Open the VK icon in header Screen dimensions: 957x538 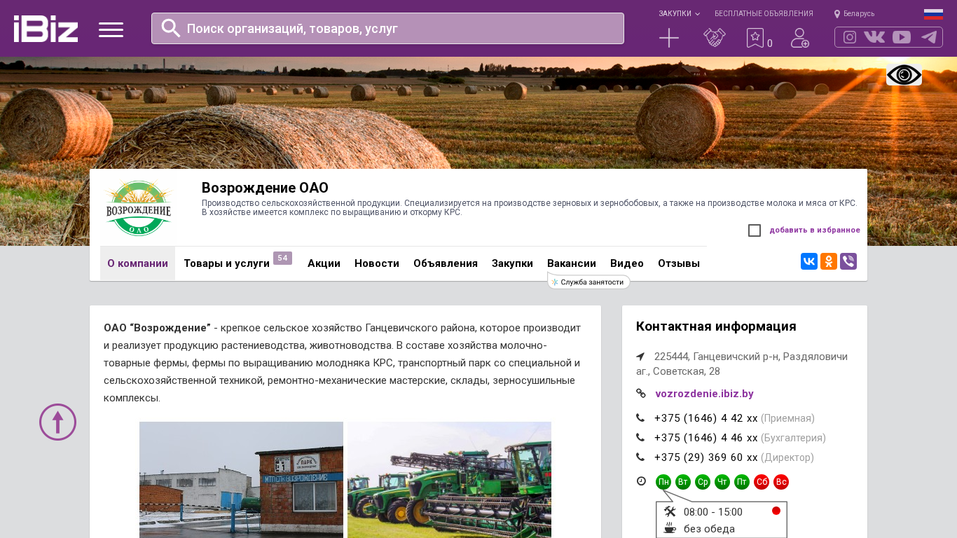[874, 37]
